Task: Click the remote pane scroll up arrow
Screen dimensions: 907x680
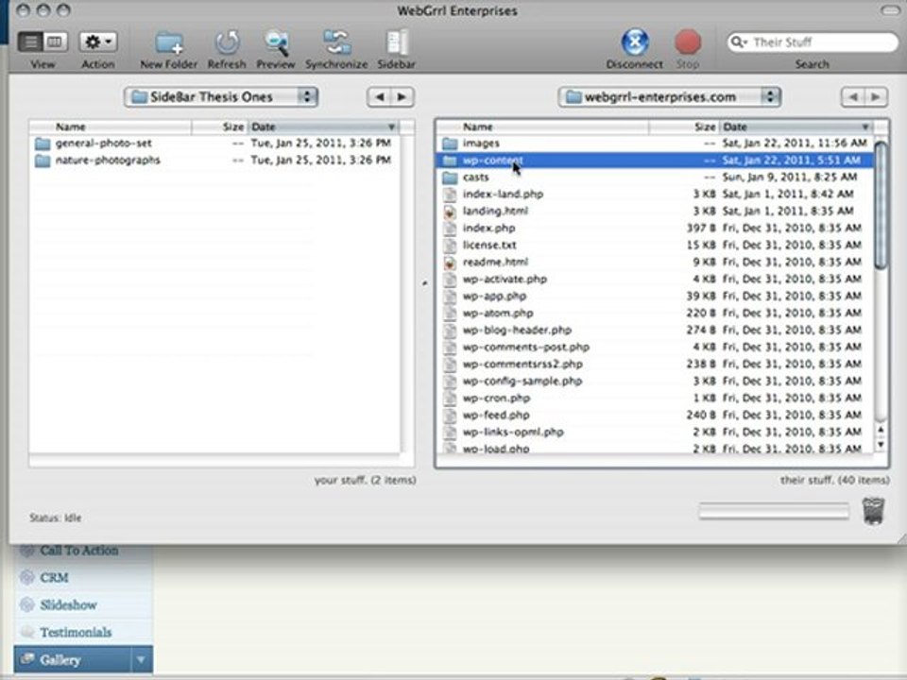Action: pyautogui.click(x=881, y=431)
